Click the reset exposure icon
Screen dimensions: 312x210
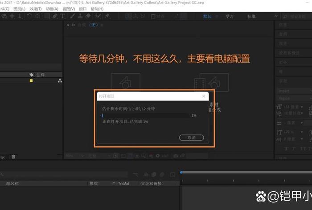(x=158, y=156)
